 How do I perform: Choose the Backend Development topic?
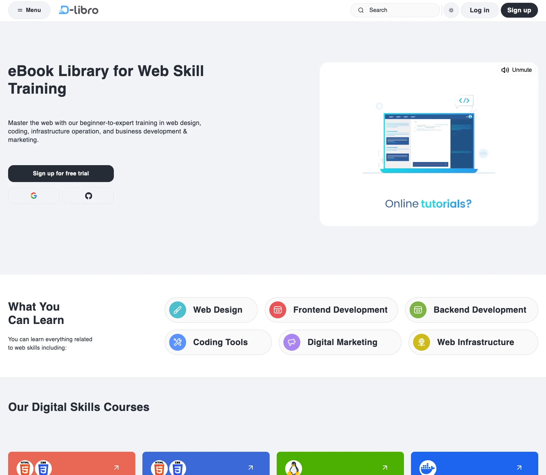(471, 310)
